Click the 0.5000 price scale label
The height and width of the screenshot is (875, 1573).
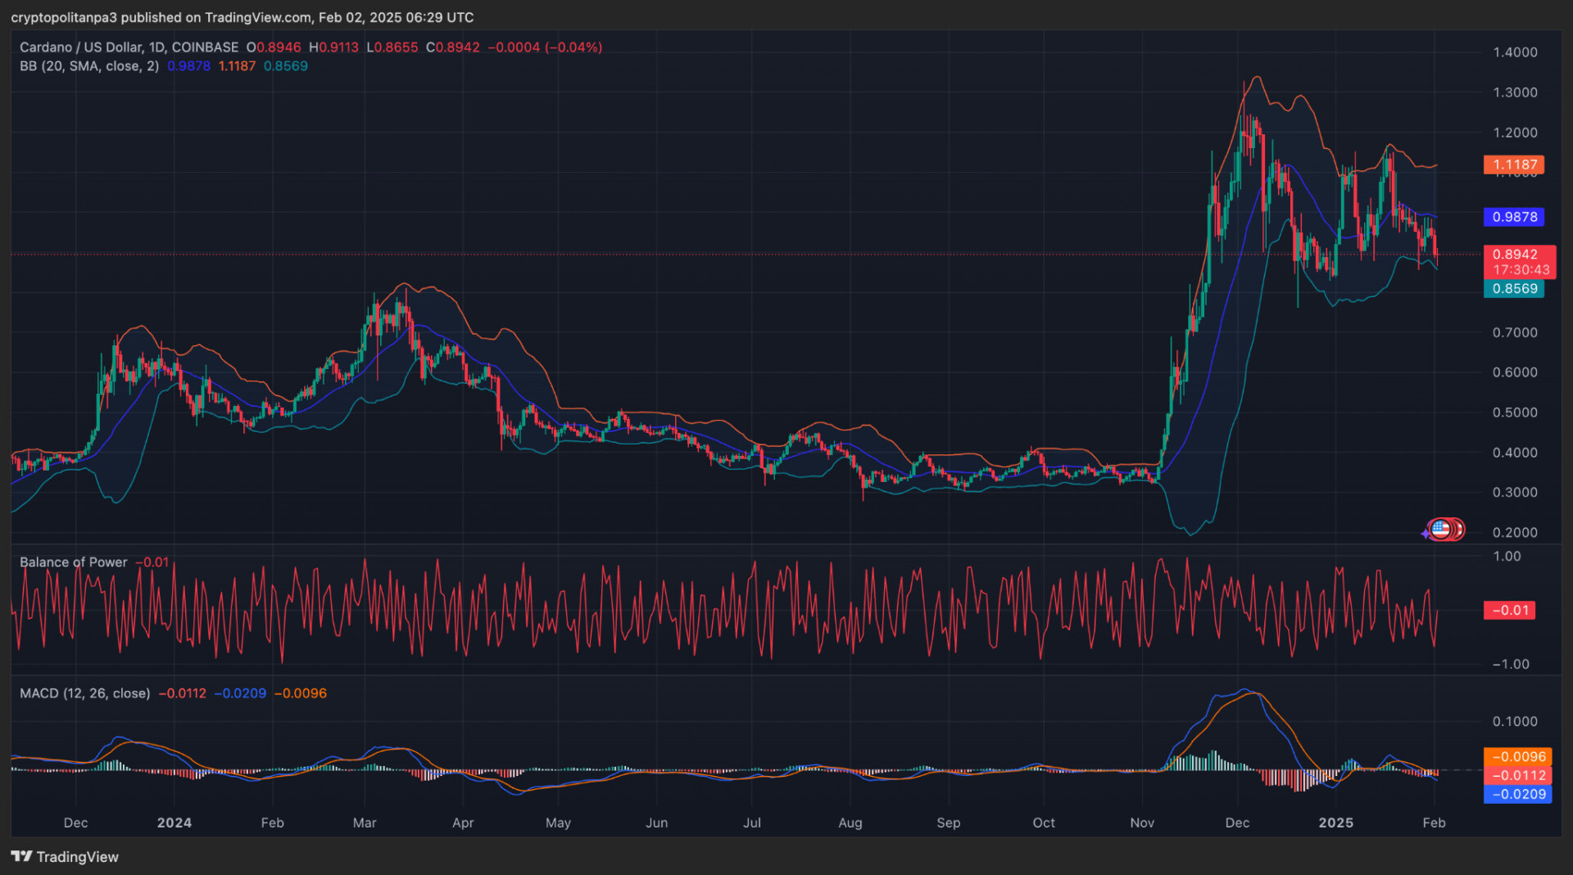pyautogui.click(x=1515, y=413)
